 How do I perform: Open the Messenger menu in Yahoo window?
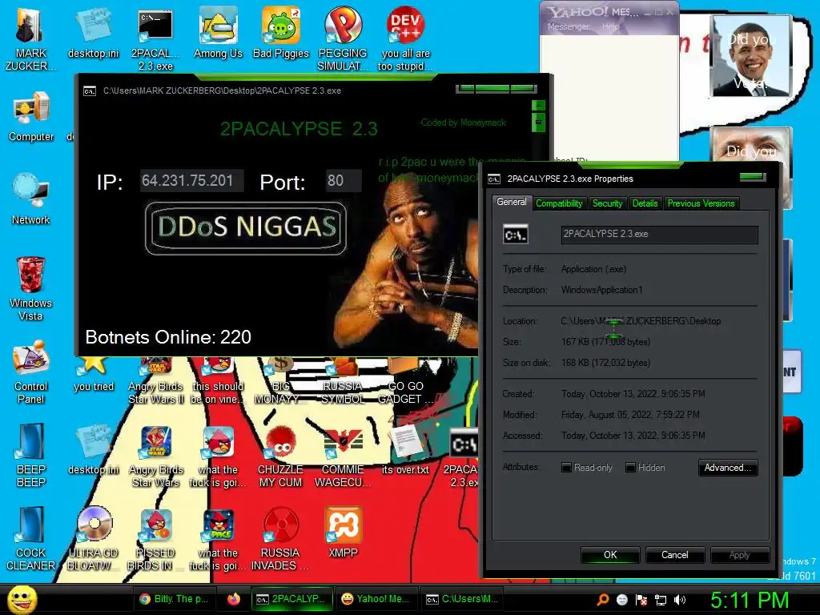point(568,26)
